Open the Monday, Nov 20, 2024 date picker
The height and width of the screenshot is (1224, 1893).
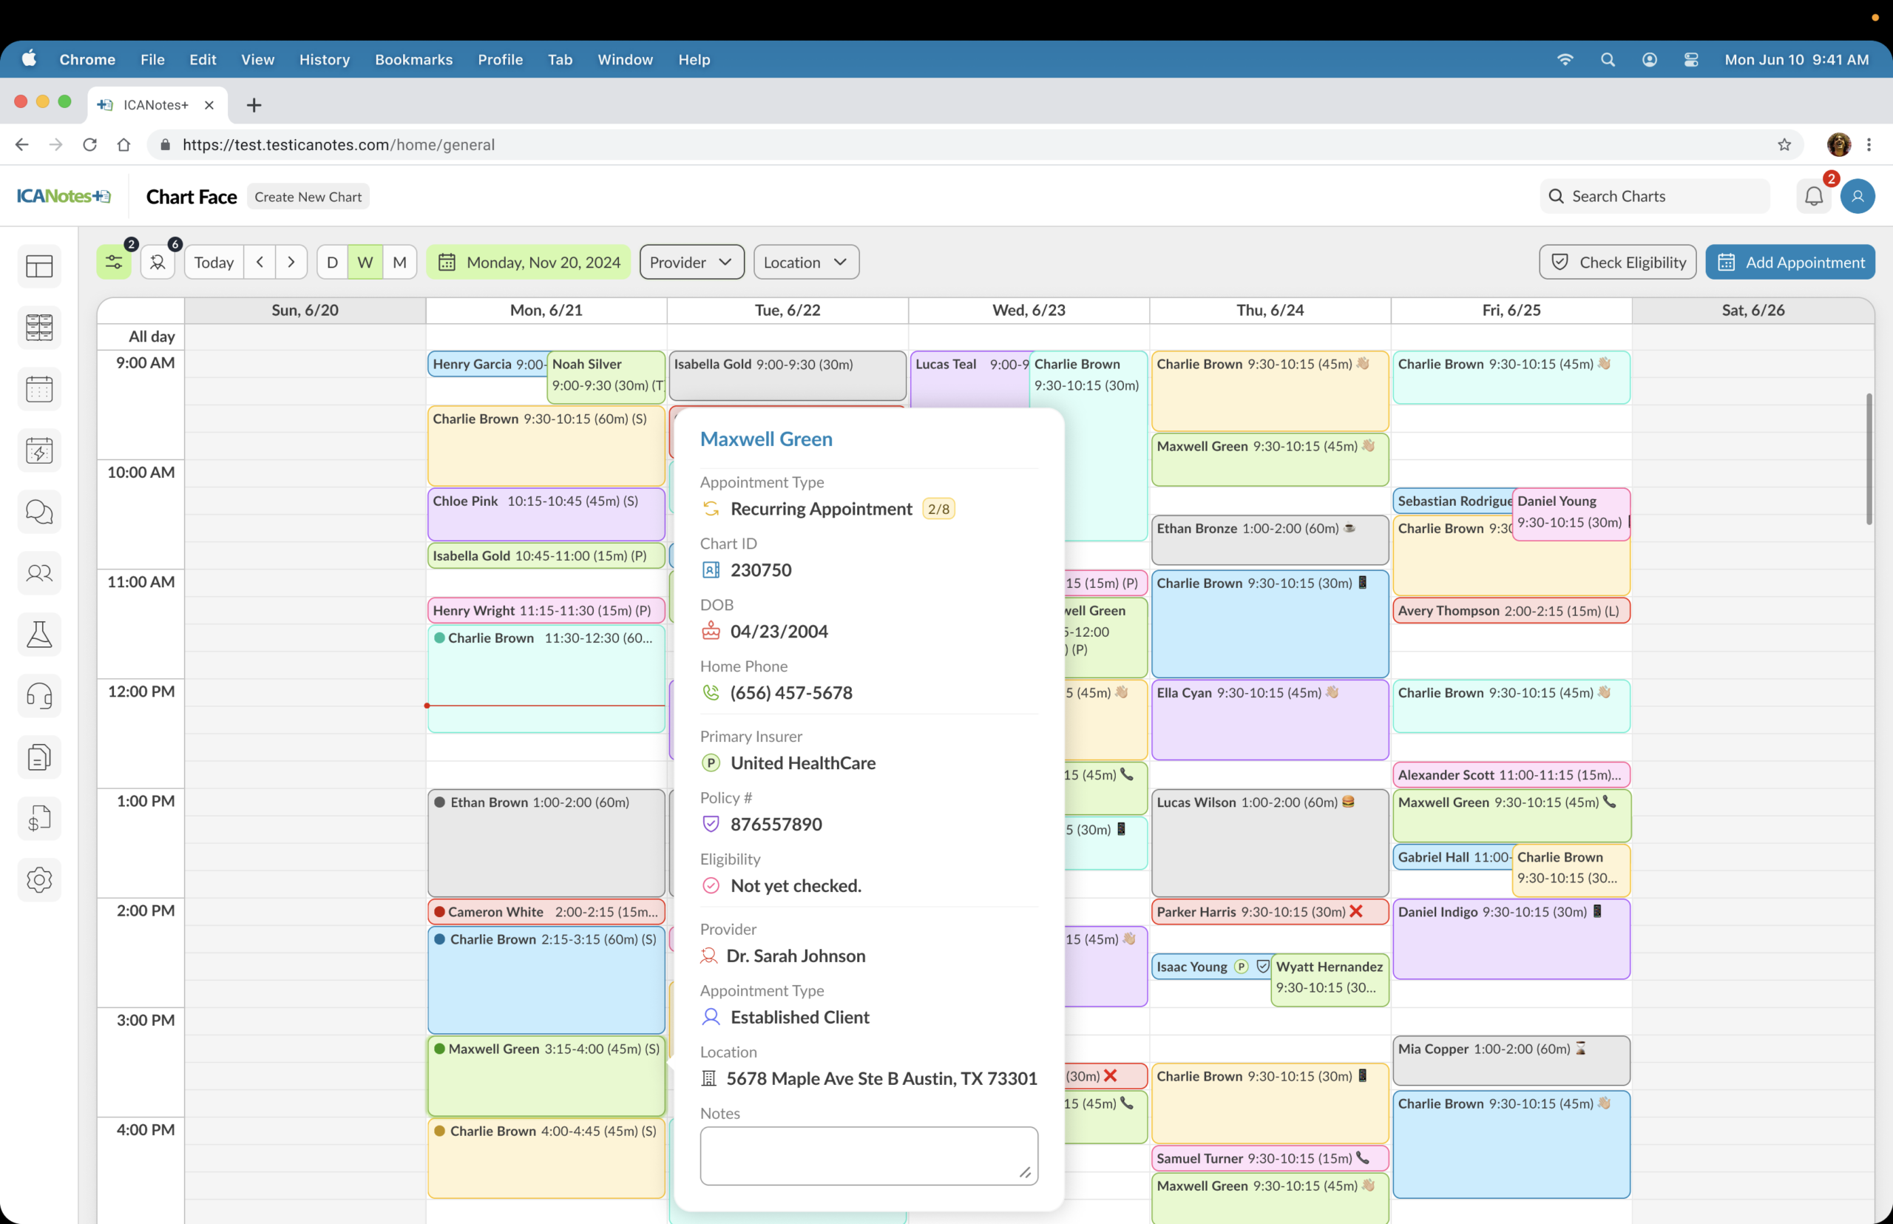[529, 263]
